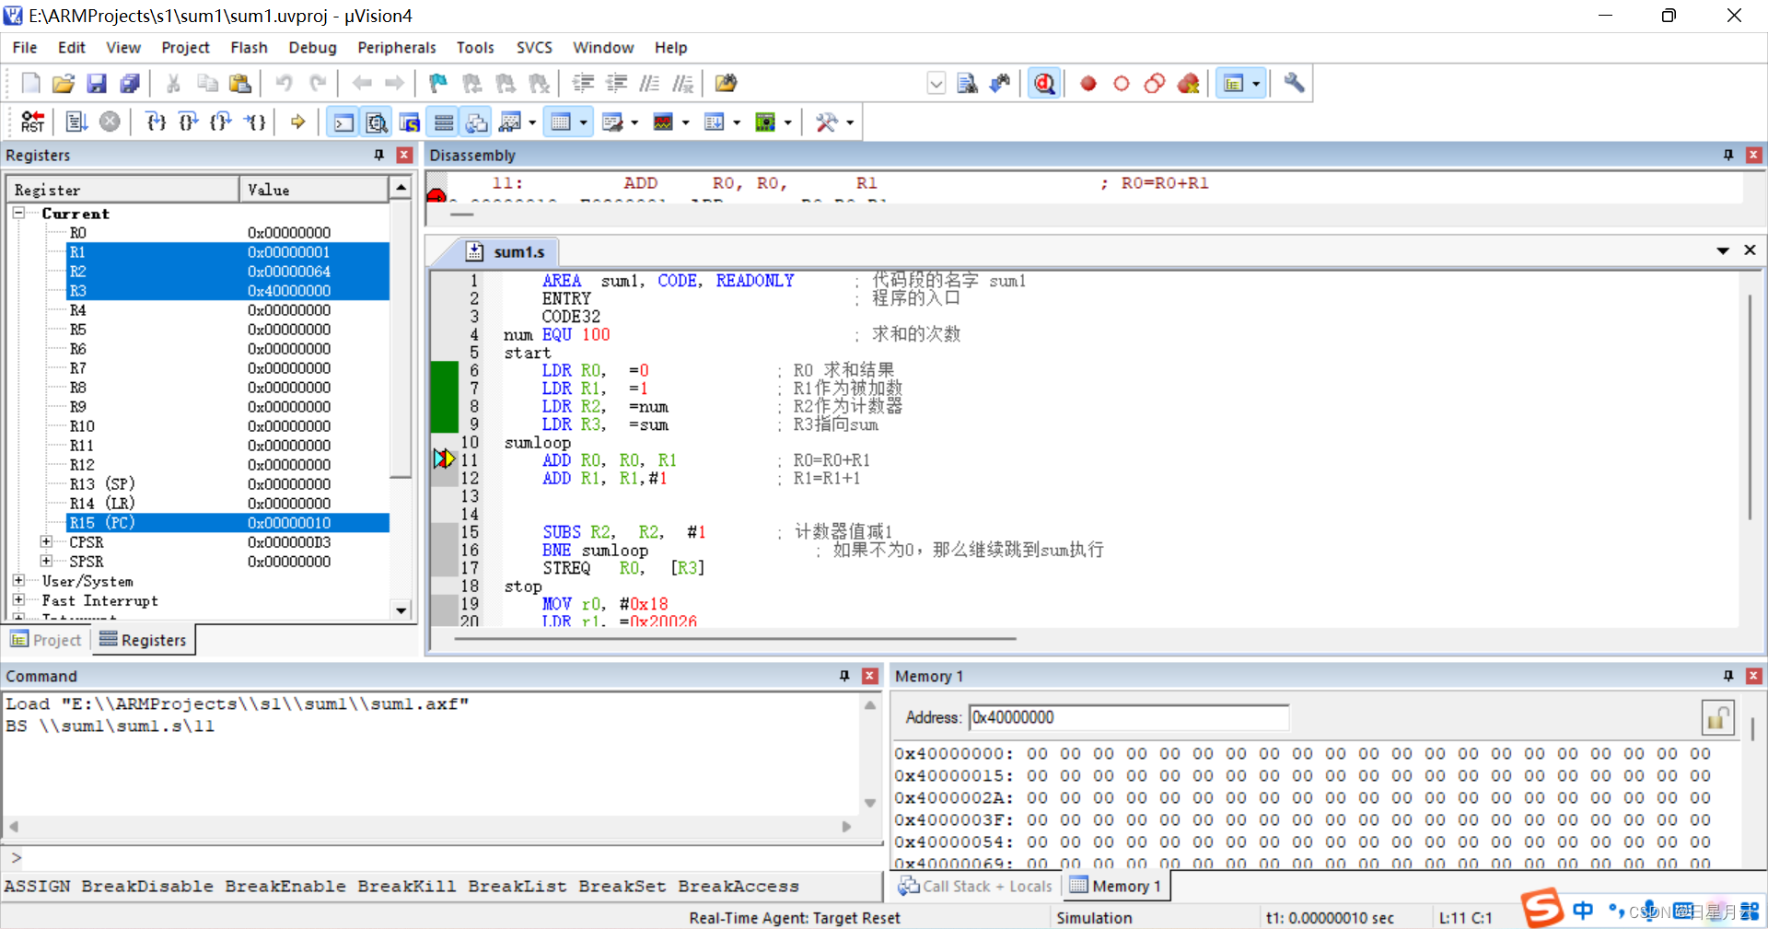1768x929 pixels.
Task: Reset the CPU with the RST icon
Action: point(33,122)
